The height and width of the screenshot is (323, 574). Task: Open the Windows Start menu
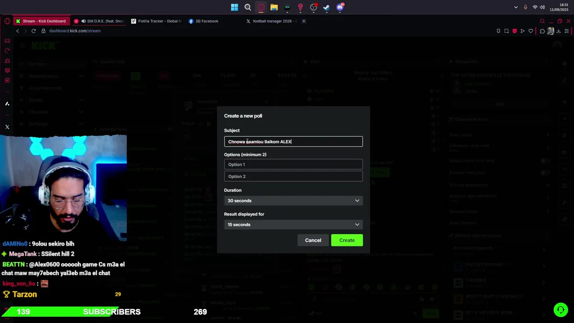235,7
